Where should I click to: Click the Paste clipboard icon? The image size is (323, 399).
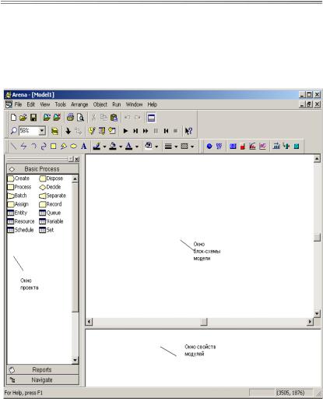click(114, 118)
